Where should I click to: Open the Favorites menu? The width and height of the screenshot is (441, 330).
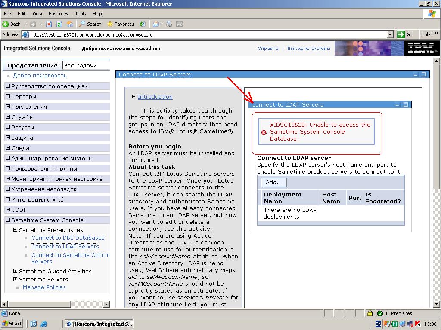(x=58, y=14)
